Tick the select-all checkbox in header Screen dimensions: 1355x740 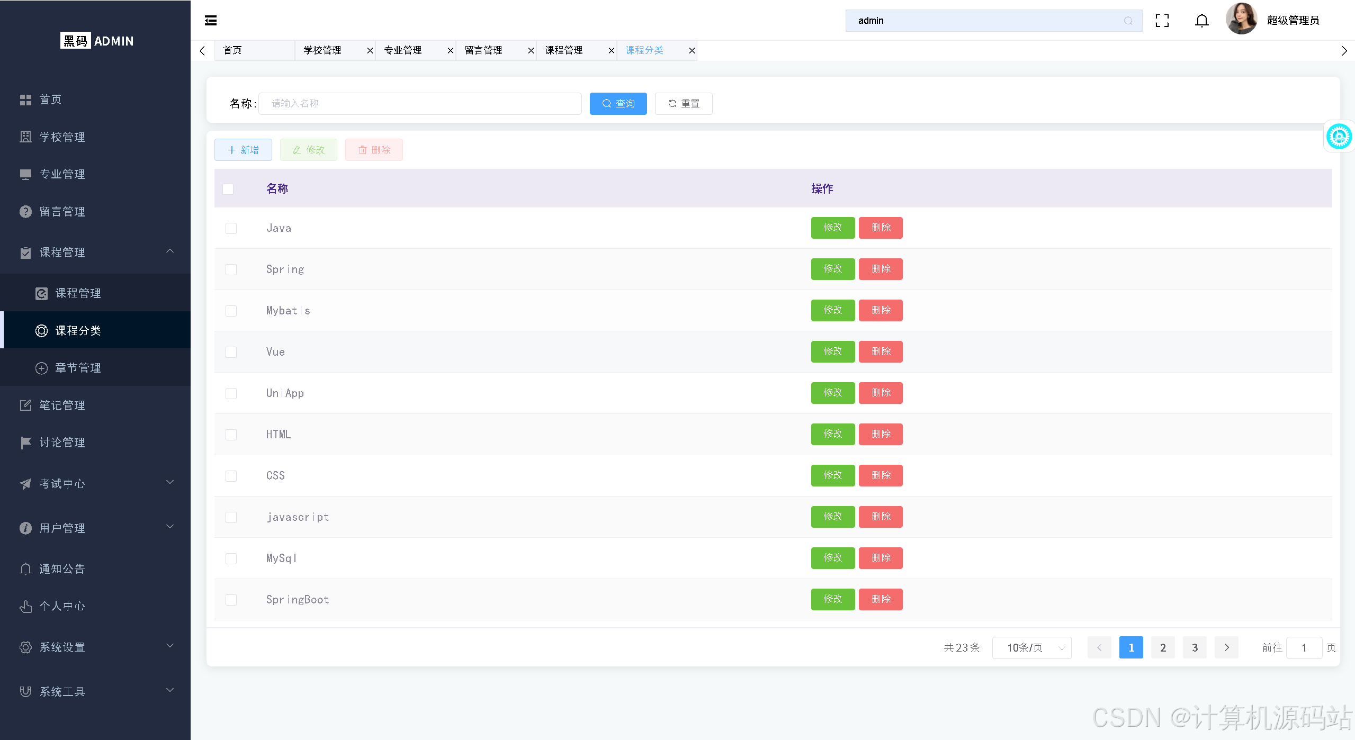coord(228,189)
